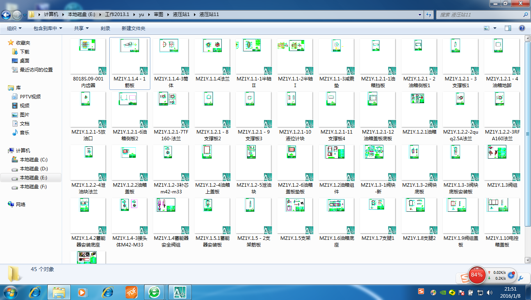The image size is (531, 300).
Task: Open the 共享 dropdown menu
Action: 82,28
